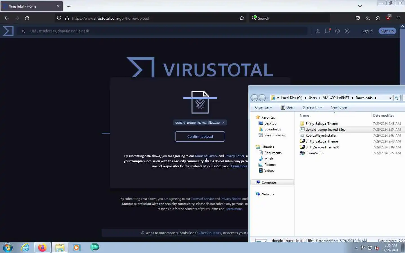
Task: Click the Sign up button
Action: (x=387, y=31)
